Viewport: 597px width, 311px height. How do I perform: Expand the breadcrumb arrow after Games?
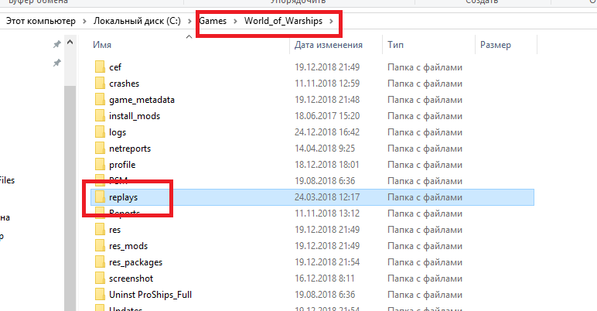tap(235, 21)
